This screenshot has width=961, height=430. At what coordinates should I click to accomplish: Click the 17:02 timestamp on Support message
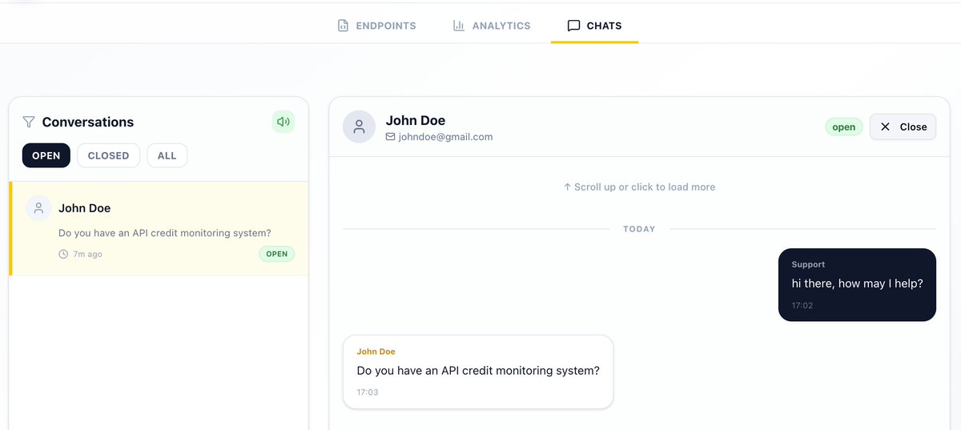pos(802,306)
